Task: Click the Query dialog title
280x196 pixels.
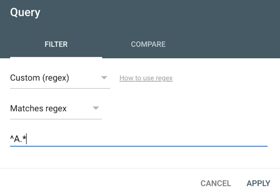Action: [x=25, y=12]
